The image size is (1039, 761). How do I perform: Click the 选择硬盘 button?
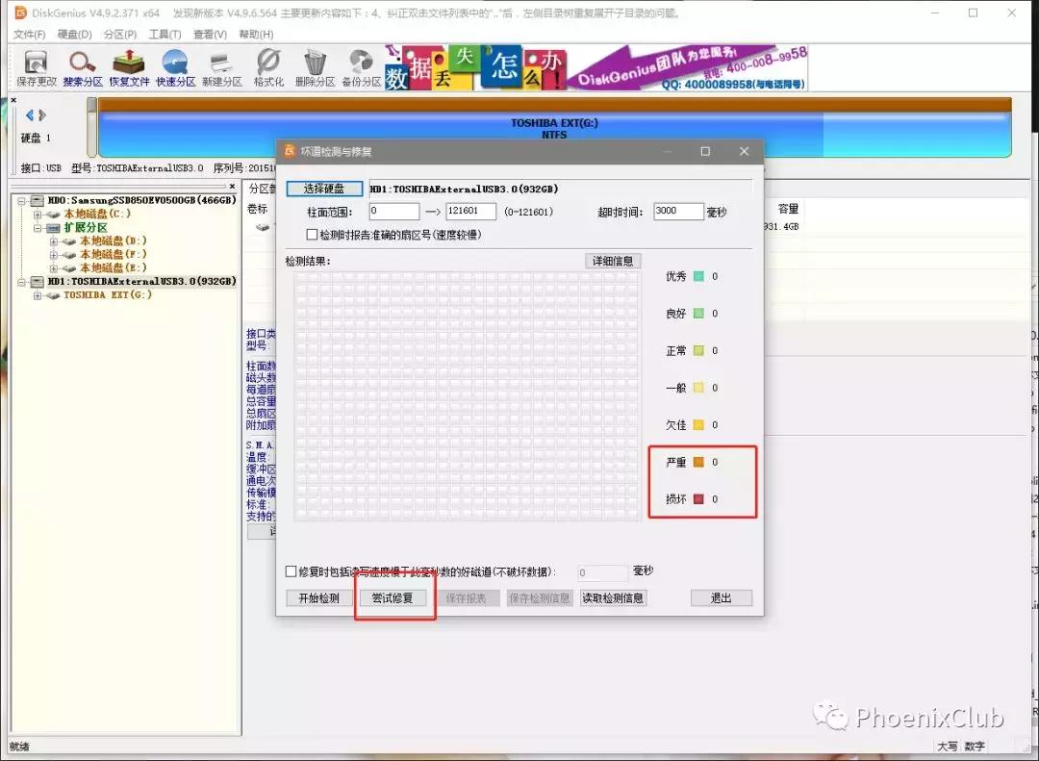coord(324,189)
